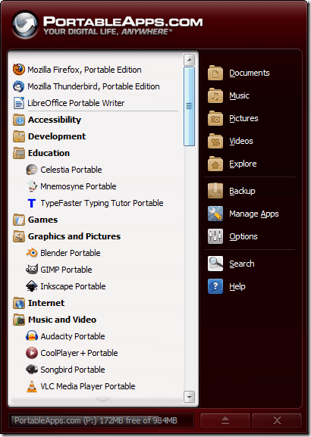Launch Blender Portable
Viewport: 311px width, 437px height.
[71, 253]
